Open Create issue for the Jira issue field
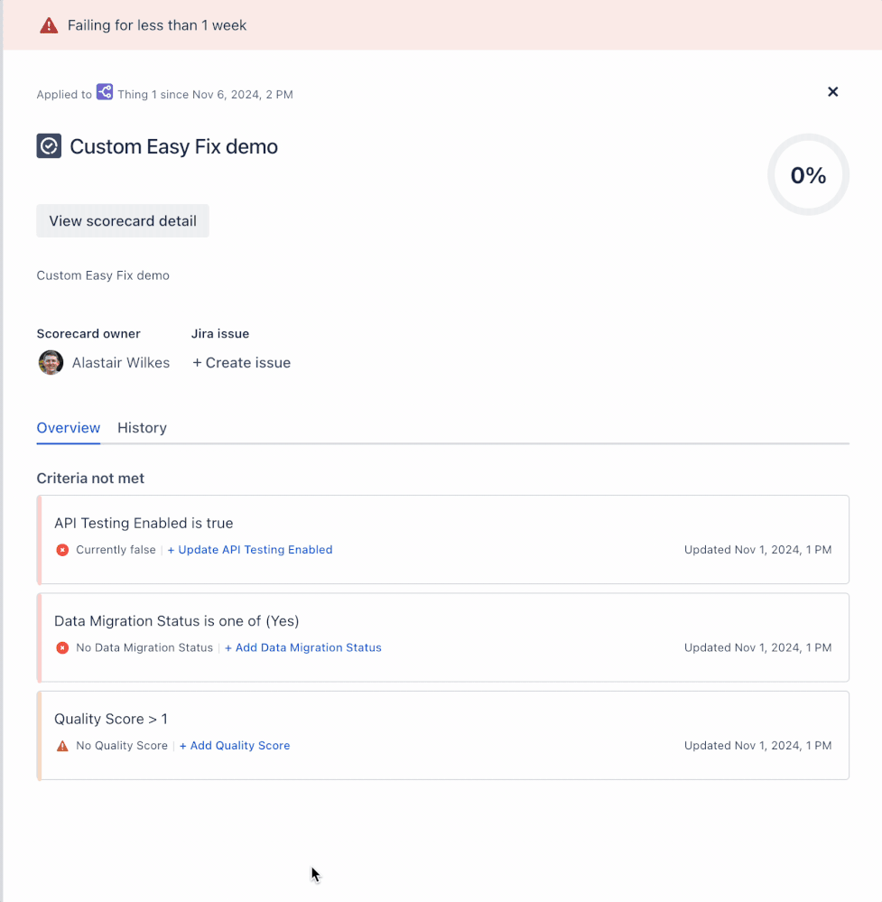This screenshot has width=882, height=902. (x=241, y=362)
